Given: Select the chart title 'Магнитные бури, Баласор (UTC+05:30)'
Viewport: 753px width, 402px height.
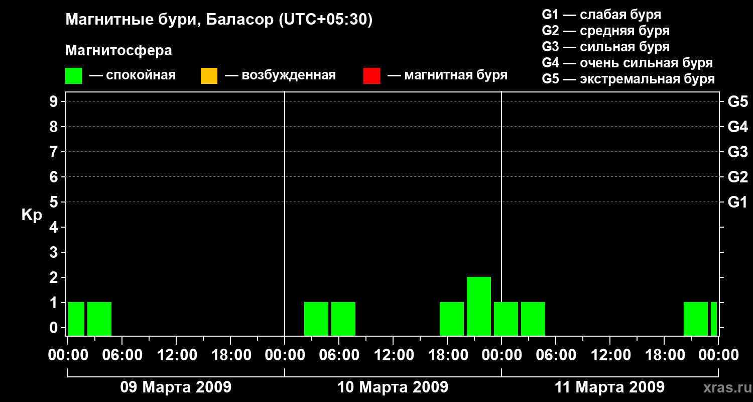Looking at the screenshot, I should pyautogui.click(x=219, y=20).
